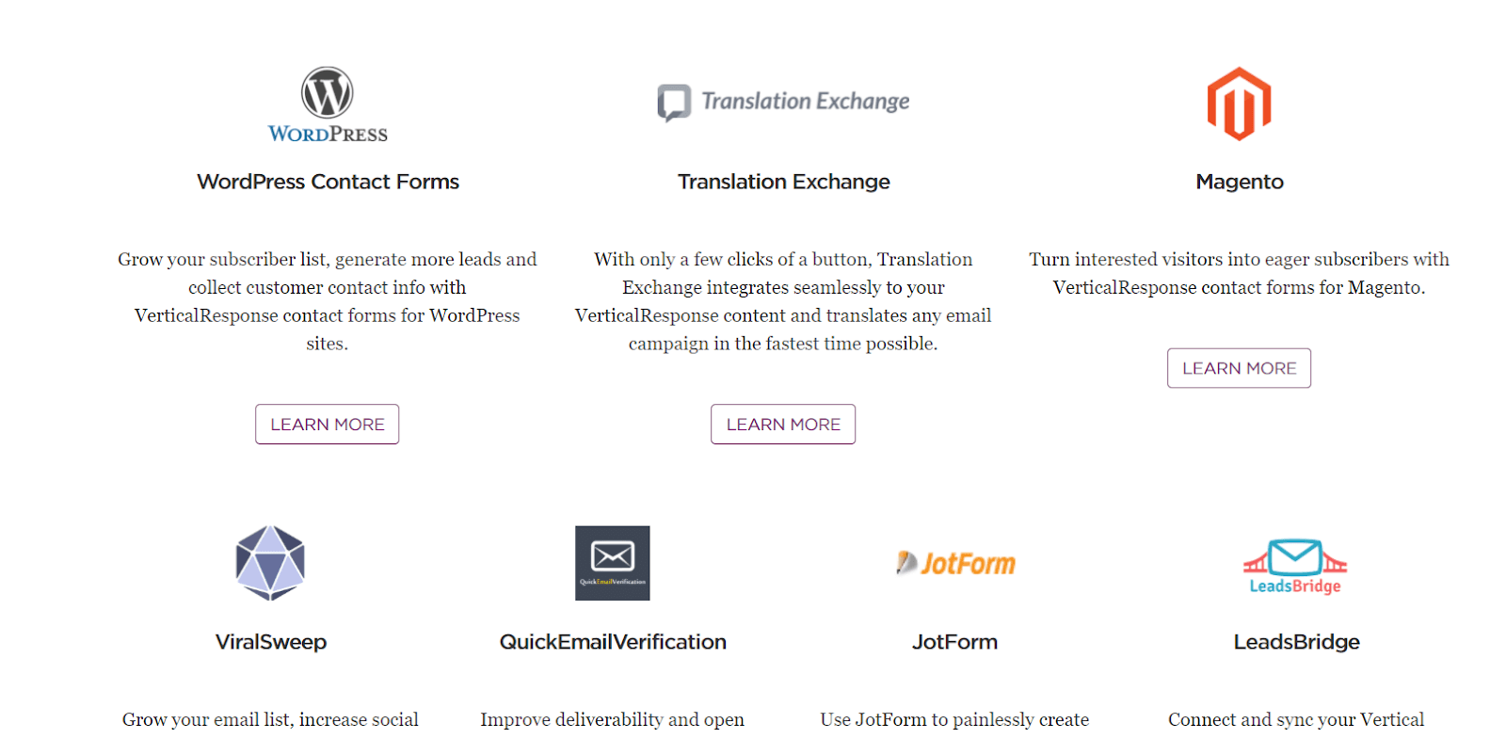Open Learn More under Magento
1506x739 pixels.
[x=1239, y=368]
